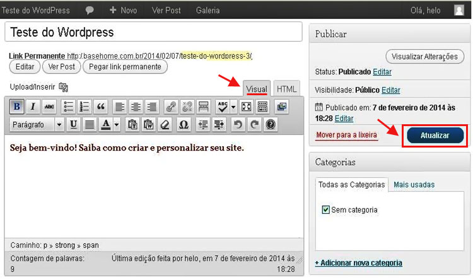473x280 pixels.
Task: Open comments bubble in admin bar
Action: coord(90,10)
